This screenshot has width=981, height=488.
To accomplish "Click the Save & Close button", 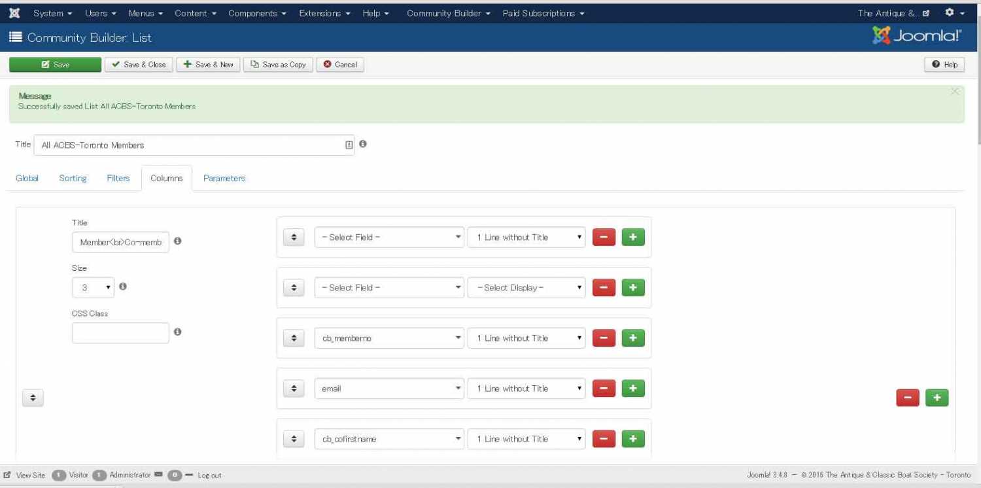I will 139,65.
